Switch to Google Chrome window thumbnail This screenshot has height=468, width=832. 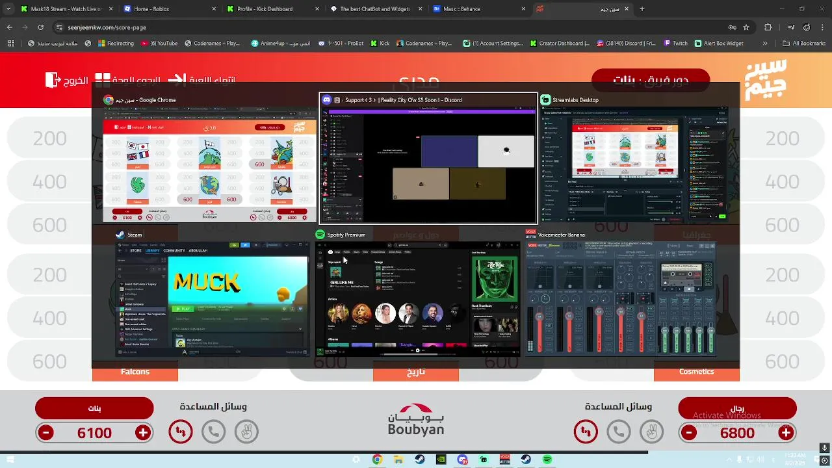point(209,159)
